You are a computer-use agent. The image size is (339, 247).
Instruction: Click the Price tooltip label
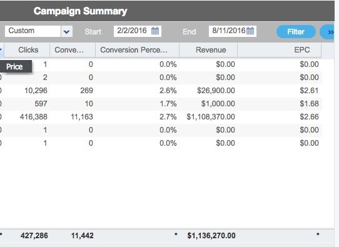coord(14,66)
